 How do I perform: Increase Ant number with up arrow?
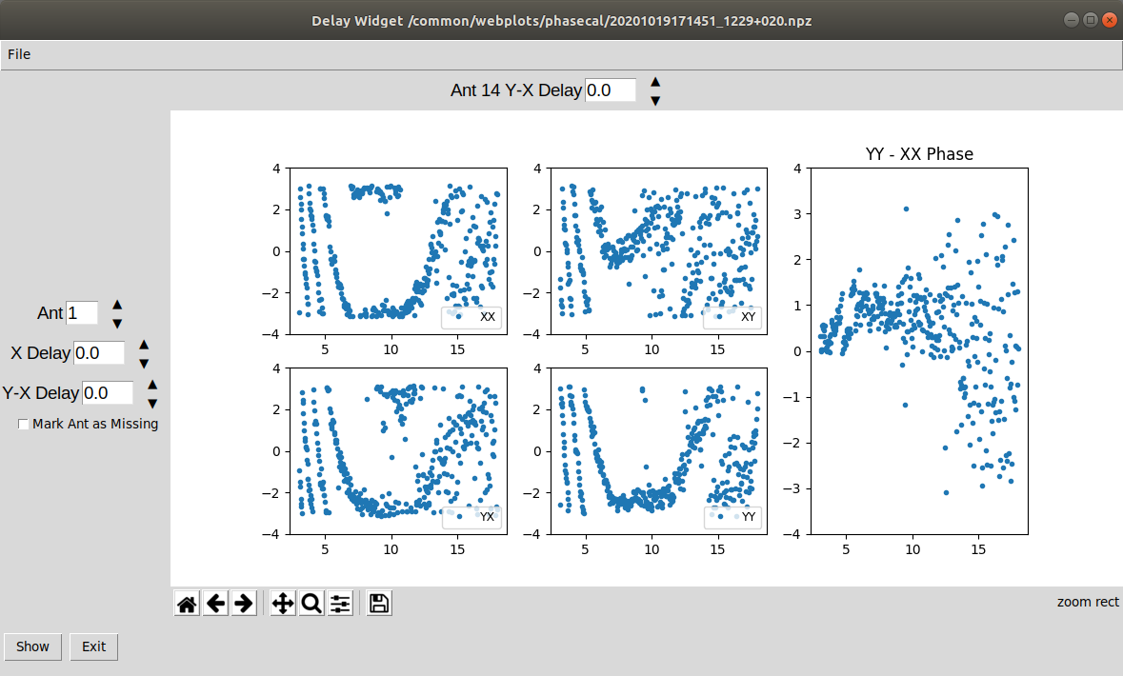117,305
